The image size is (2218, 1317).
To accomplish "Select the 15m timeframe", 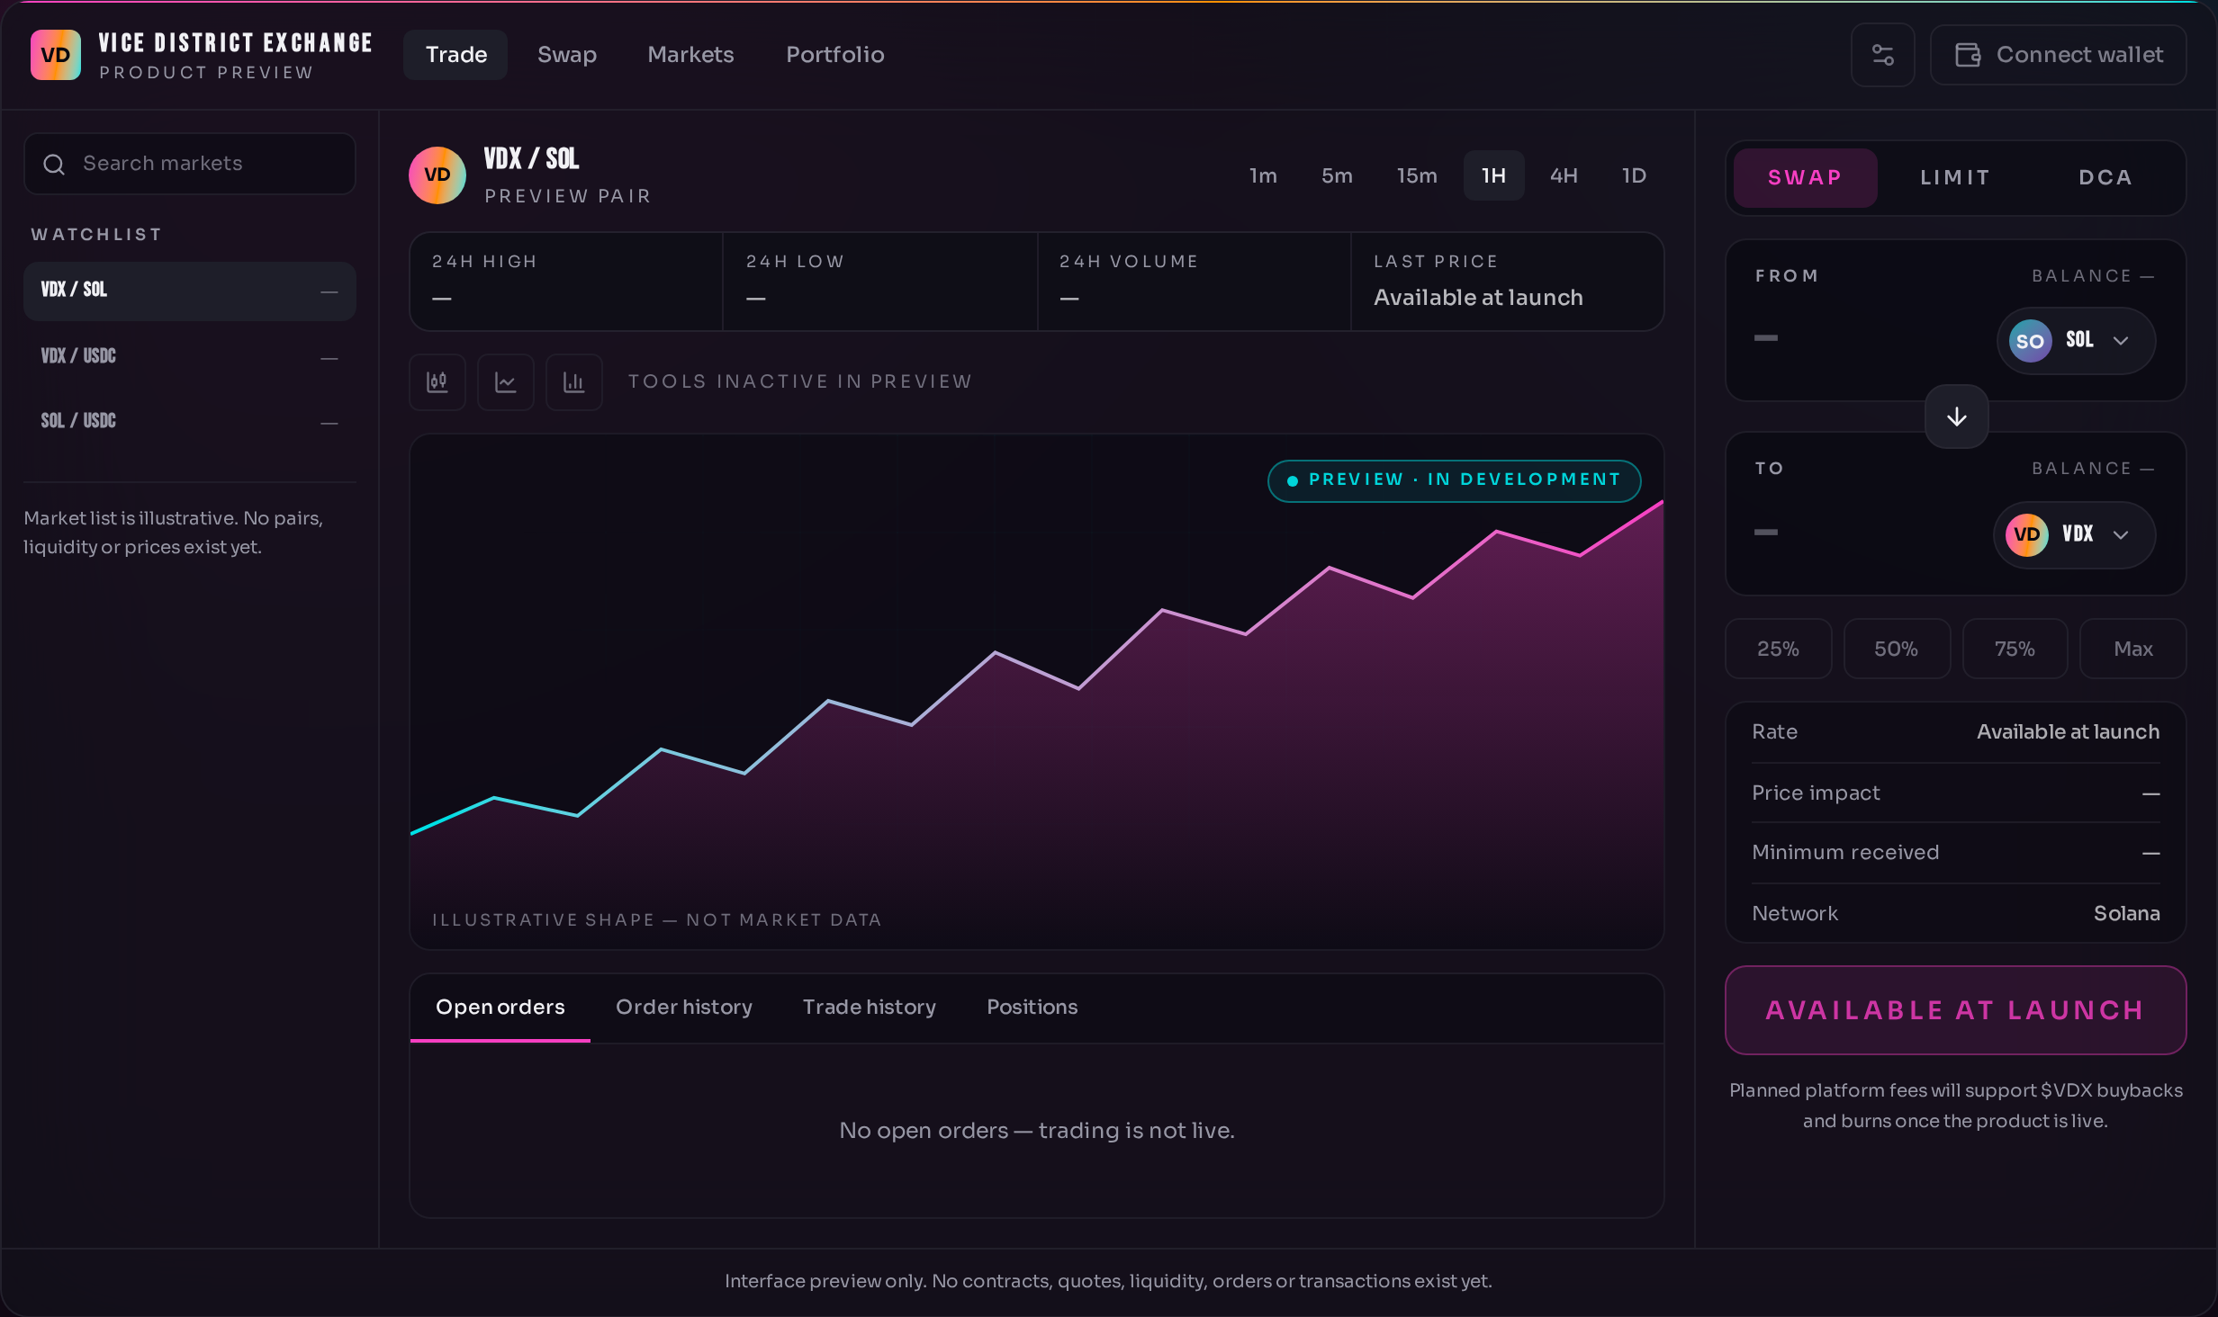I will 1417,175.
